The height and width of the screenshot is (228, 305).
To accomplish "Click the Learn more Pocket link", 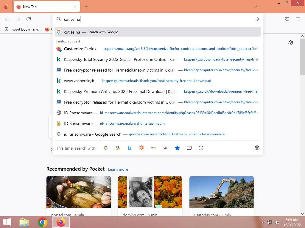I will point(118,169).
